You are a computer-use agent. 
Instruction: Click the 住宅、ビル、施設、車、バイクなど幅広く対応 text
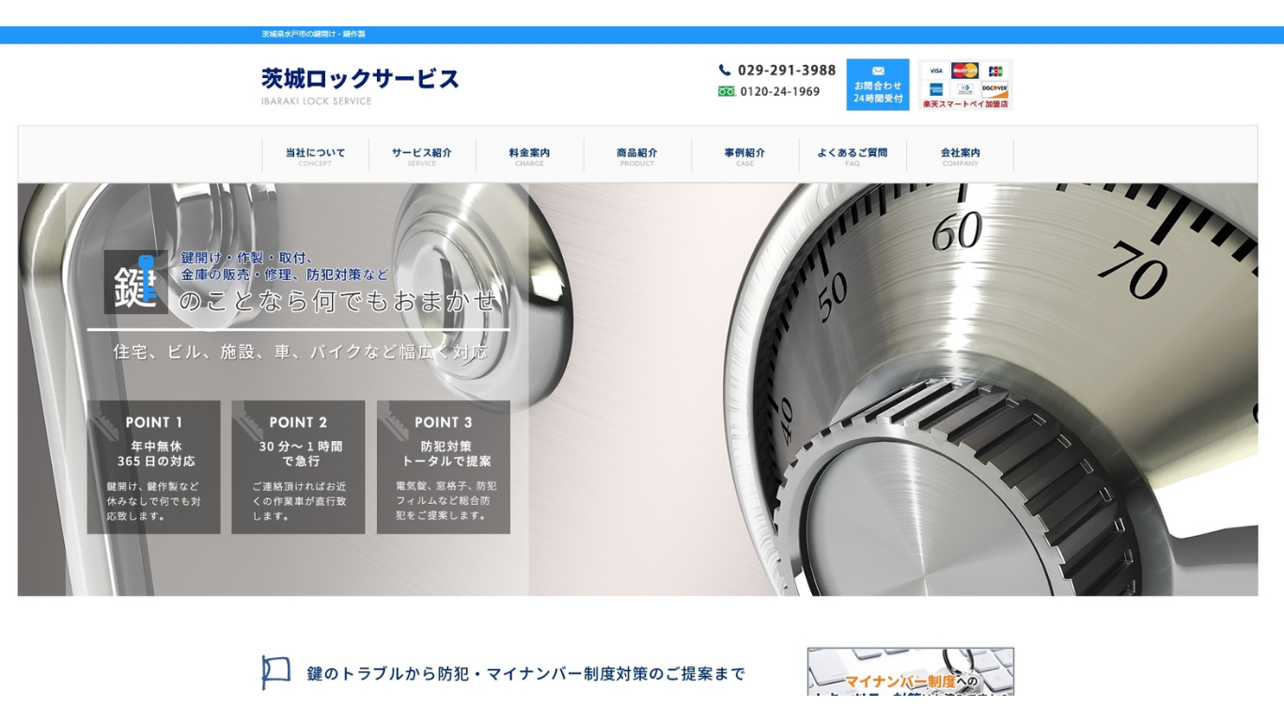[301, 352]
